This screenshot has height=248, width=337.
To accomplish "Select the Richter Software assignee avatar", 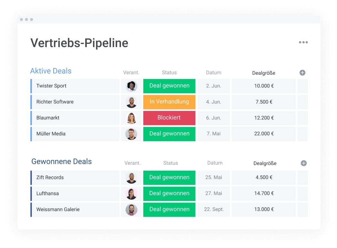I will coord(131,102).
